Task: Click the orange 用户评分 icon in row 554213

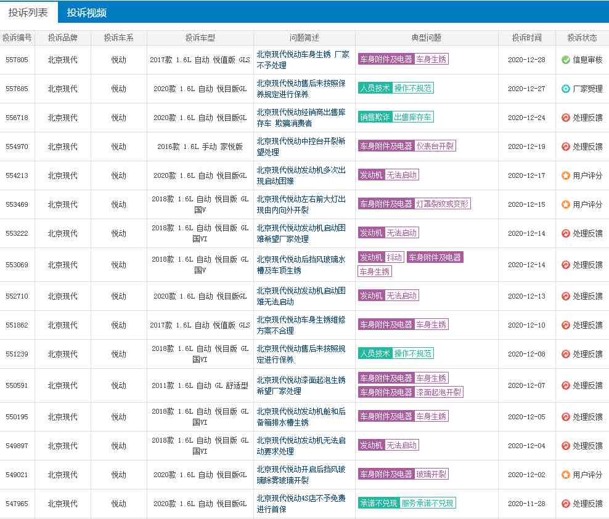Action: point(565,175)
